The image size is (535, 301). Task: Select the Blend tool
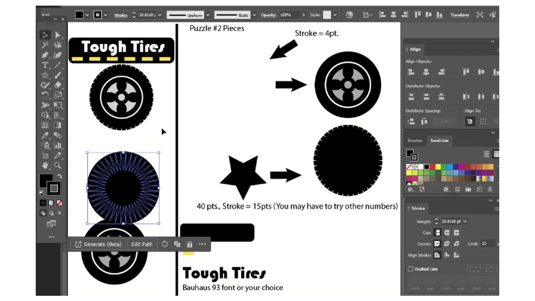click(58, 135)
